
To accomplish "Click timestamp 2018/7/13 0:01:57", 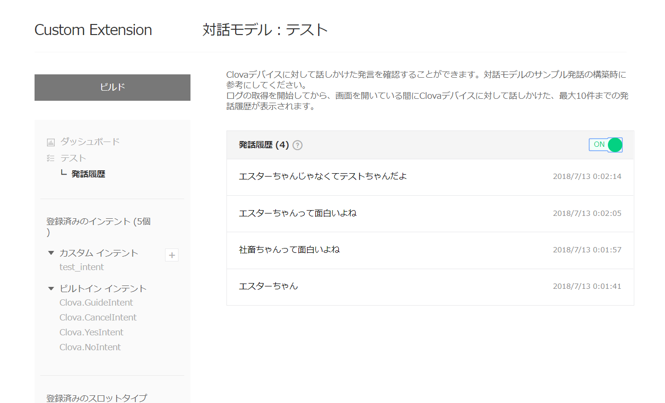I will point(587,250).
